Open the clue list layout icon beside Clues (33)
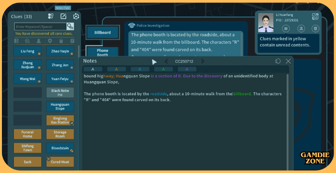This screenshot has height=173, width=336. pyautogui.click(x=51, y=16)
